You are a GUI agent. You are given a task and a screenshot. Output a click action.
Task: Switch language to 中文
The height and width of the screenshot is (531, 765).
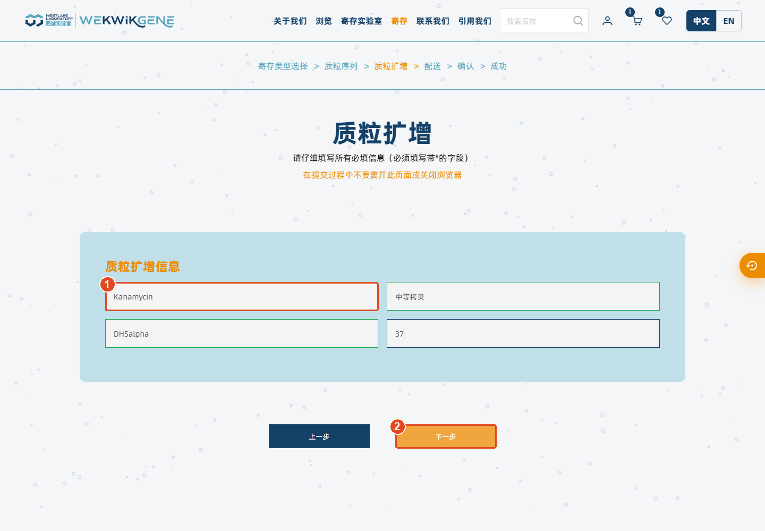[701, 21]
